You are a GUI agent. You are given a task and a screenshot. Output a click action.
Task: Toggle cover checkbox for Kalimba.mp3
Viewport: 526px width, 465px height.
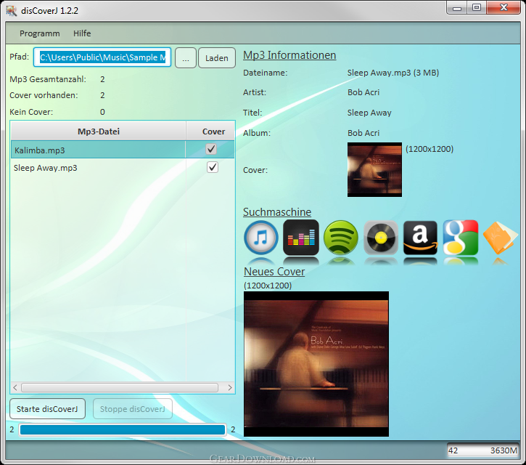pyautogui.click(x=211, y=149)
